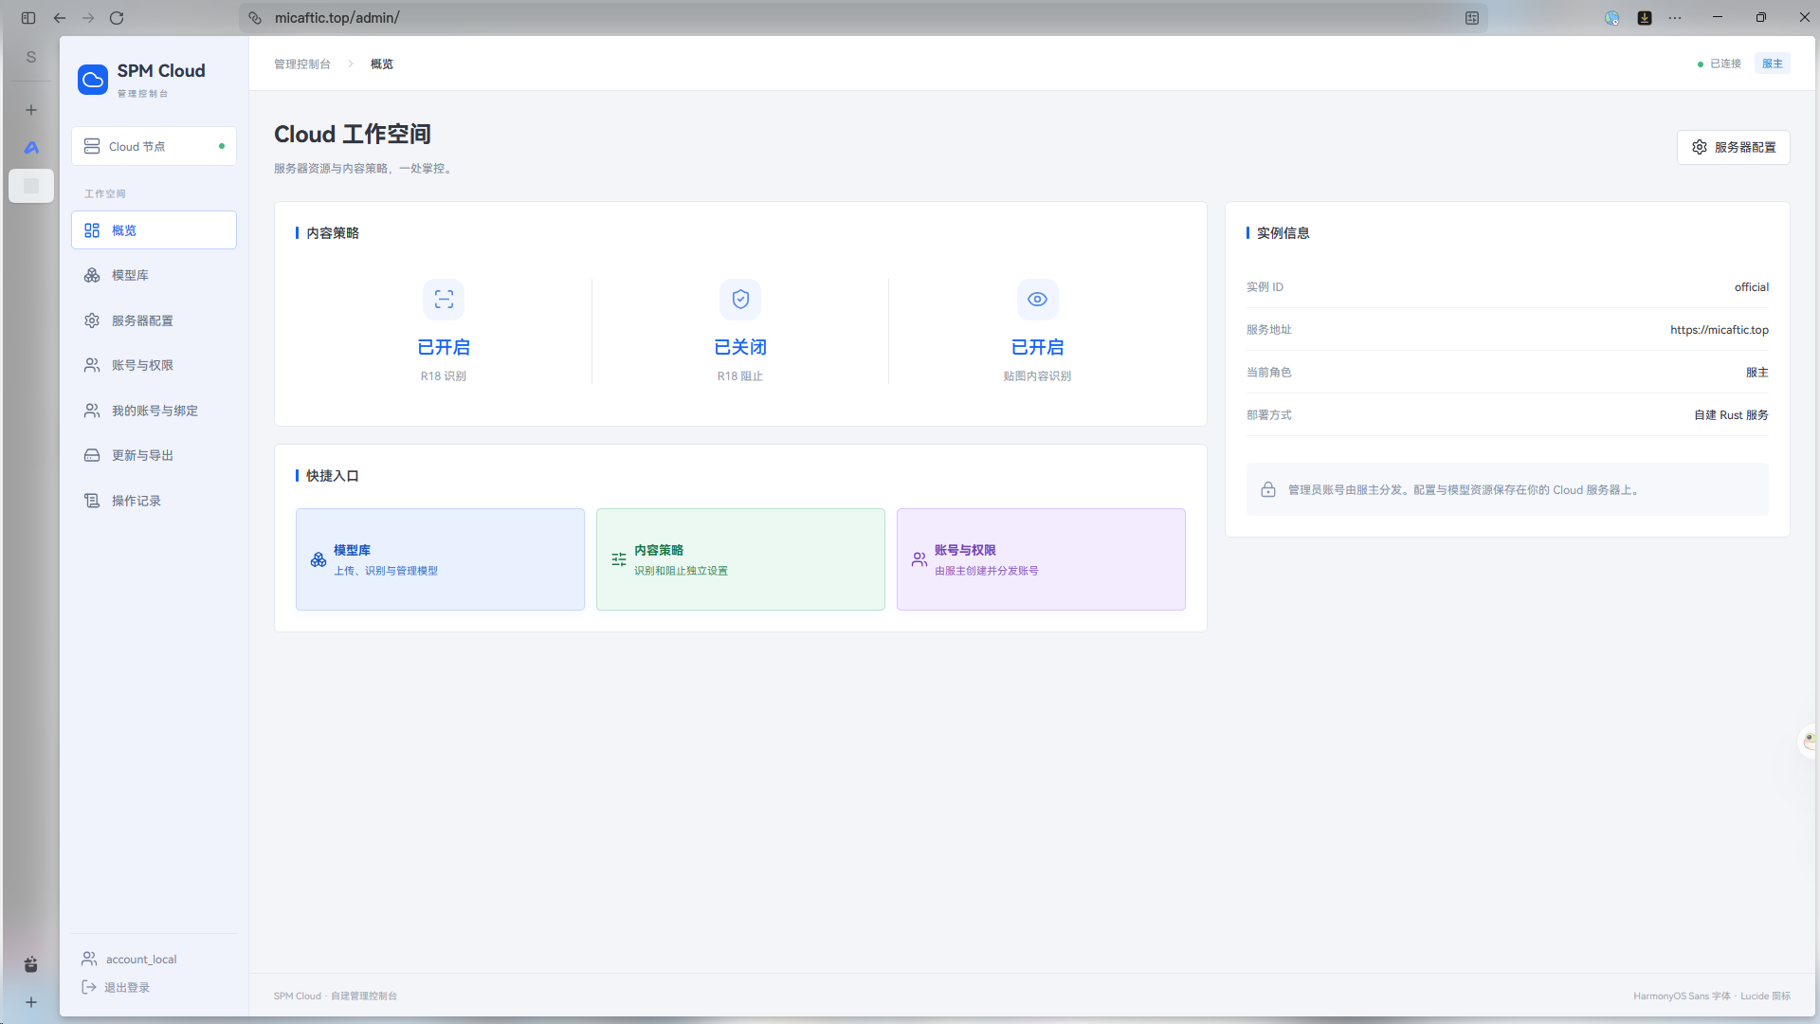1820x1024 pixels.
Task: Click the browser download extension icon
Action: point(1645,18)
